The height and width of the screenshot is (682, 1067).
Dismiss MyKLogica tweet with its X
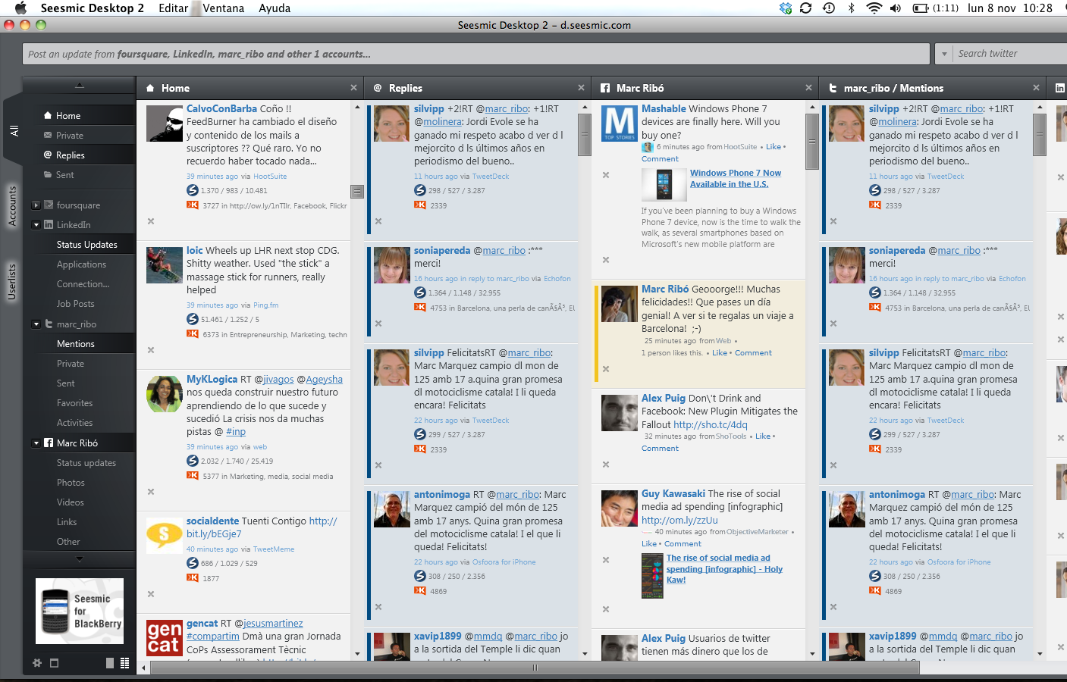[x=151, y=492]
